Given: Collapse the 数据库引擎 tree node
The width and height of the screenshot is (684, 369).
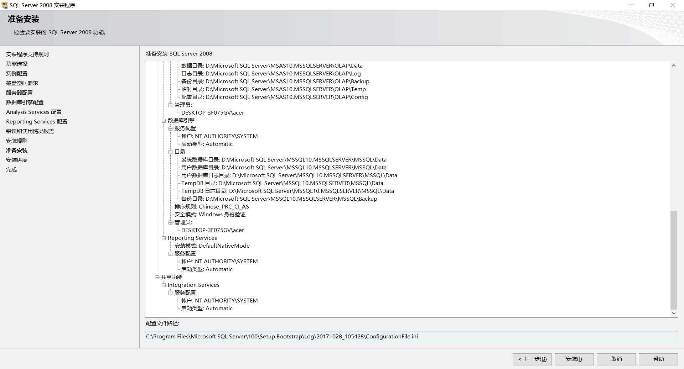Looking at the screenshot, I should click(x=164, y=121).
